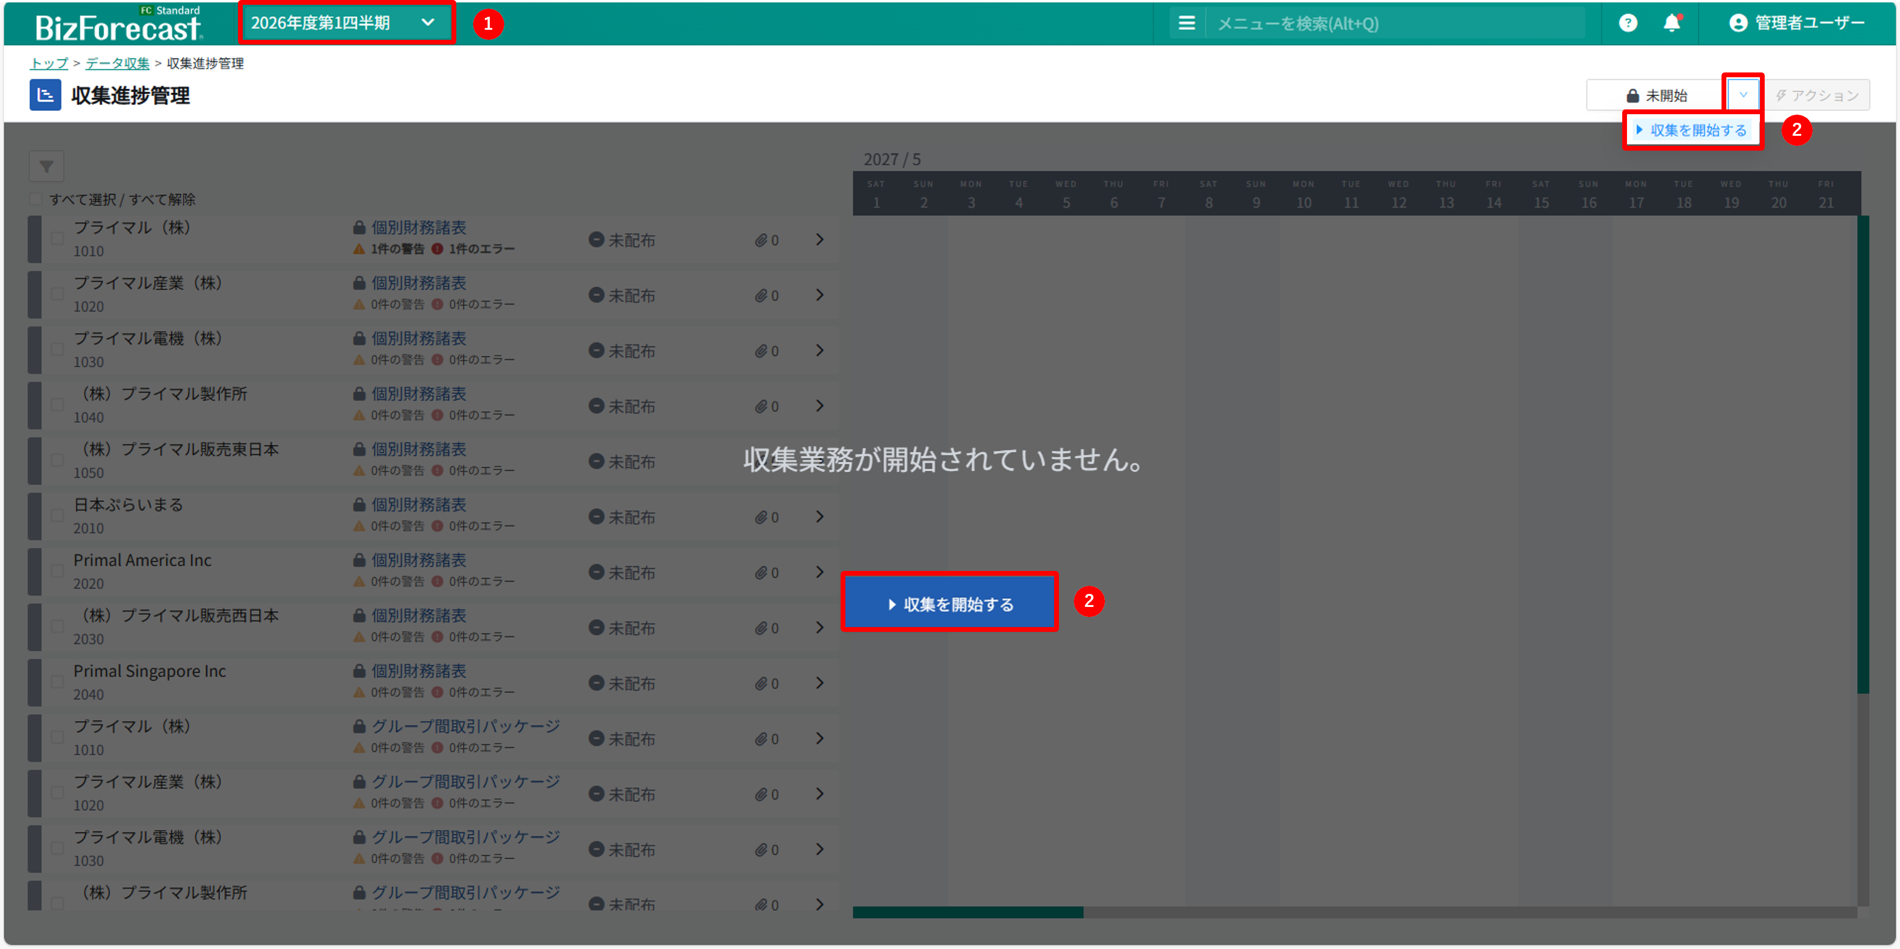Viewport: 1900px width, 949px height.
Task: Click the error icon on プライマル（株）1010
Action: click(x=438, y=249)
